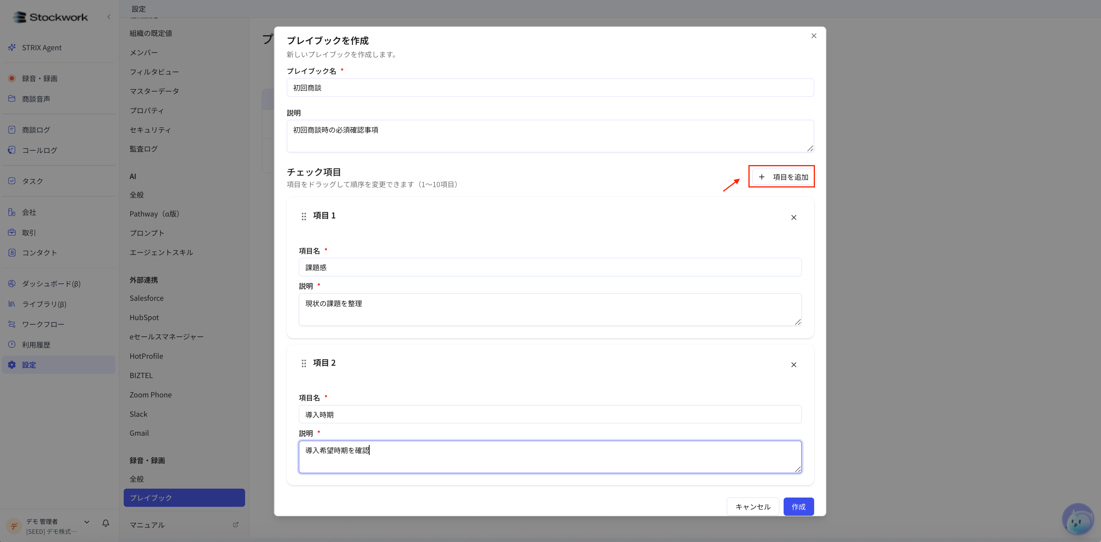The image size is (1101, 542).
Task: Click the resize grip of playbook 説明 textarea
Action: pos(810,148)
